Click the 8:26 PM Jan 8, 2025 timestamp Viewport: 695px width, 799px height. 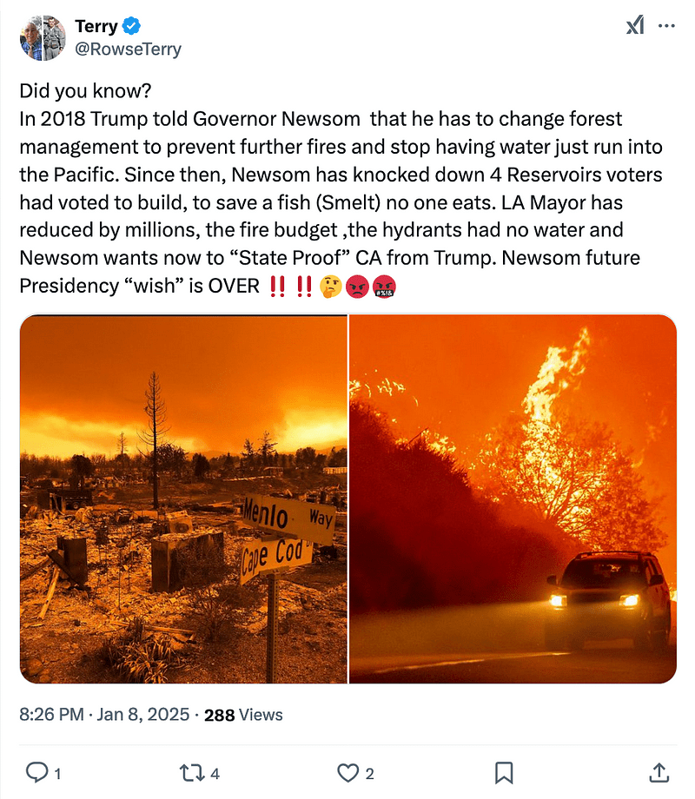point(104,715)
